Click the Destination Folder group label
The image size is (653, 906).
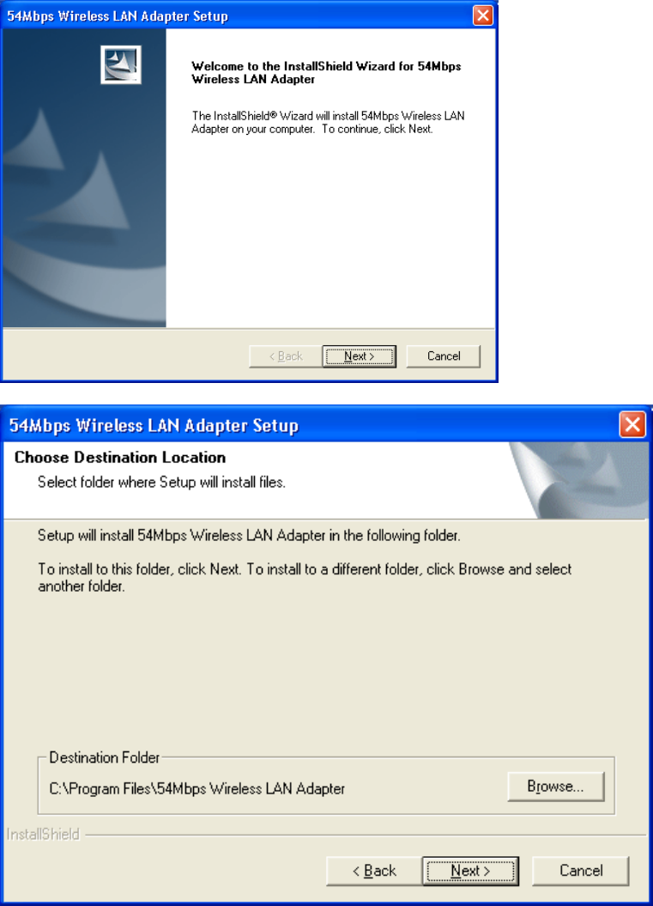104,757
